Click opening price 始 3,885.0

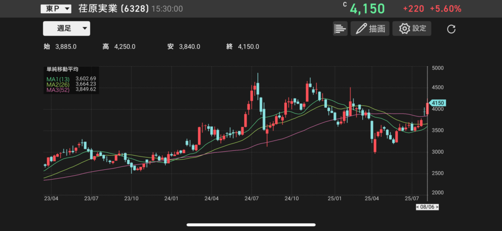(x=60, y=47)
